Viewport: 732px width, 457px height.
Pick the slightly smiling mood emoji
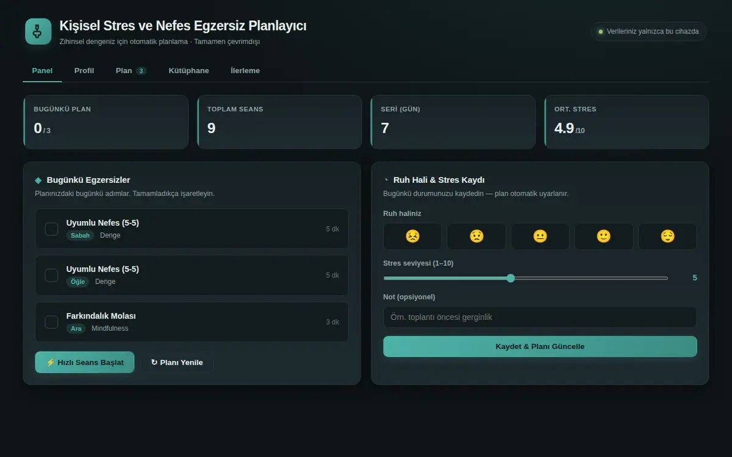coord(603,236)
